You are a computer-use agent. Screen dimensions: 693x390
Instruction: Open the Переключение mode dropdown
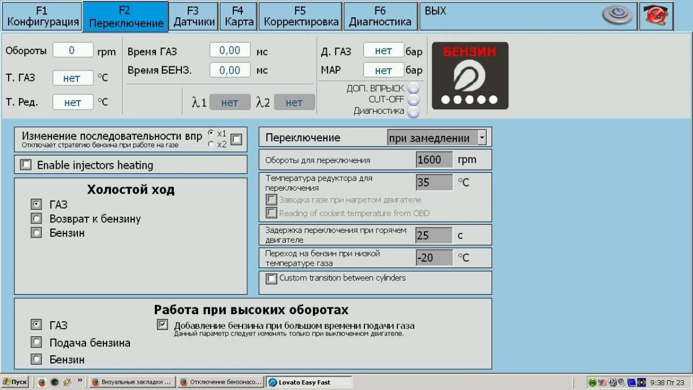tap(482, 138)
